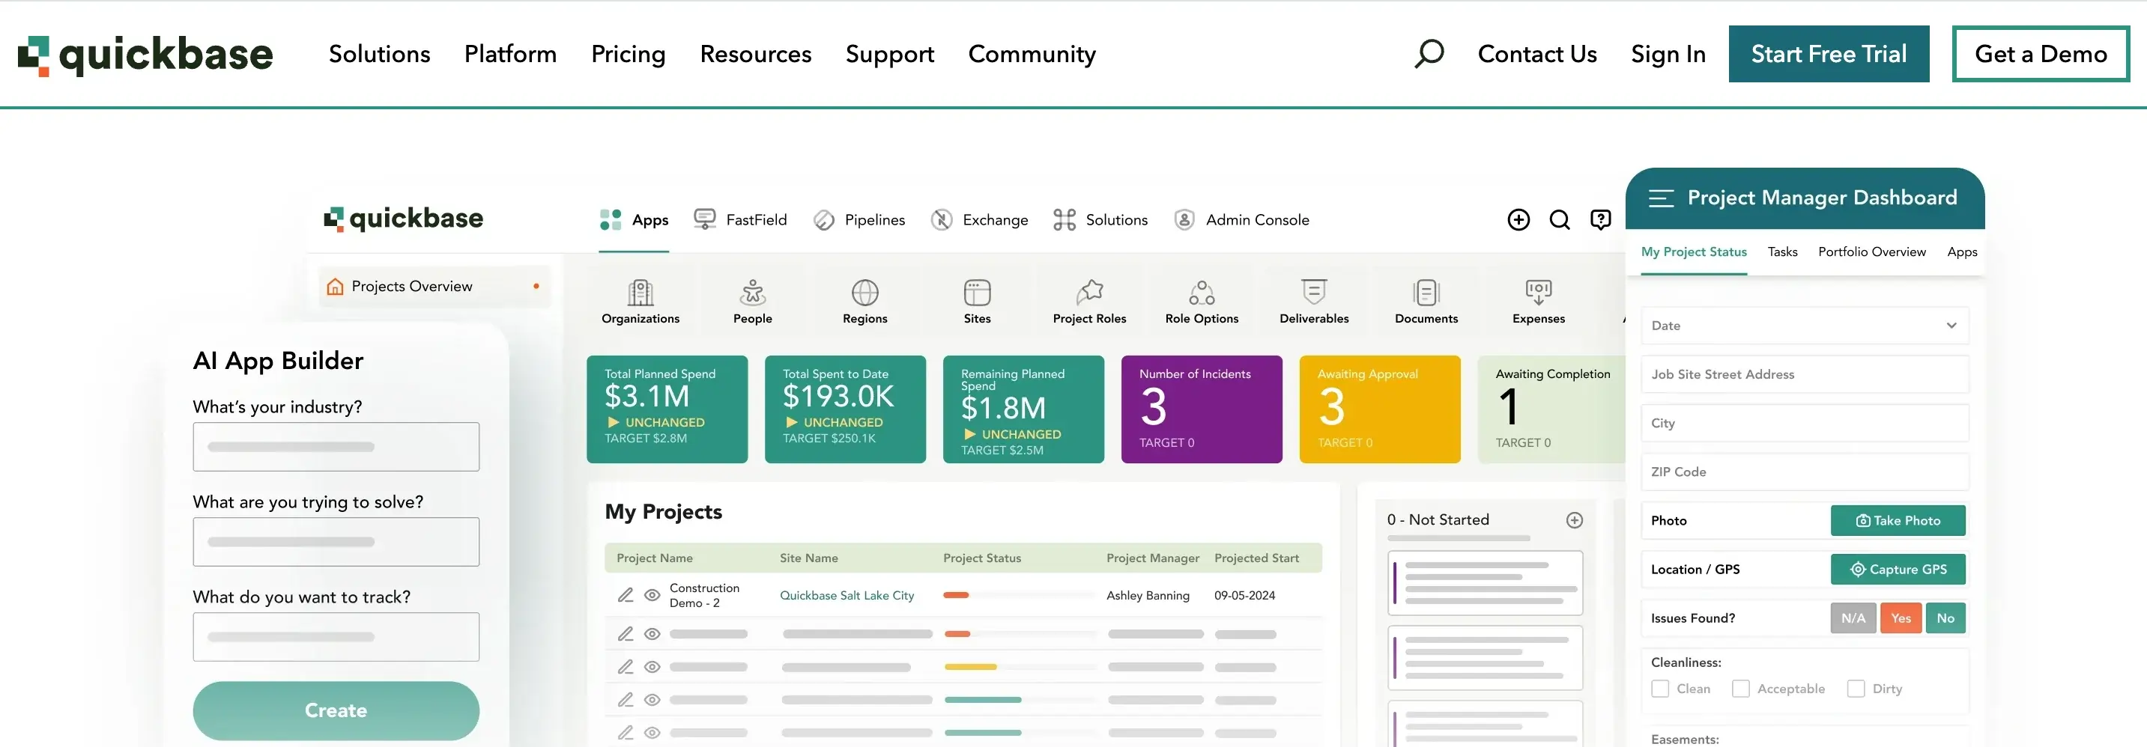
Task: Add card to 0 - Not Started column
Action: (1575, 519)
